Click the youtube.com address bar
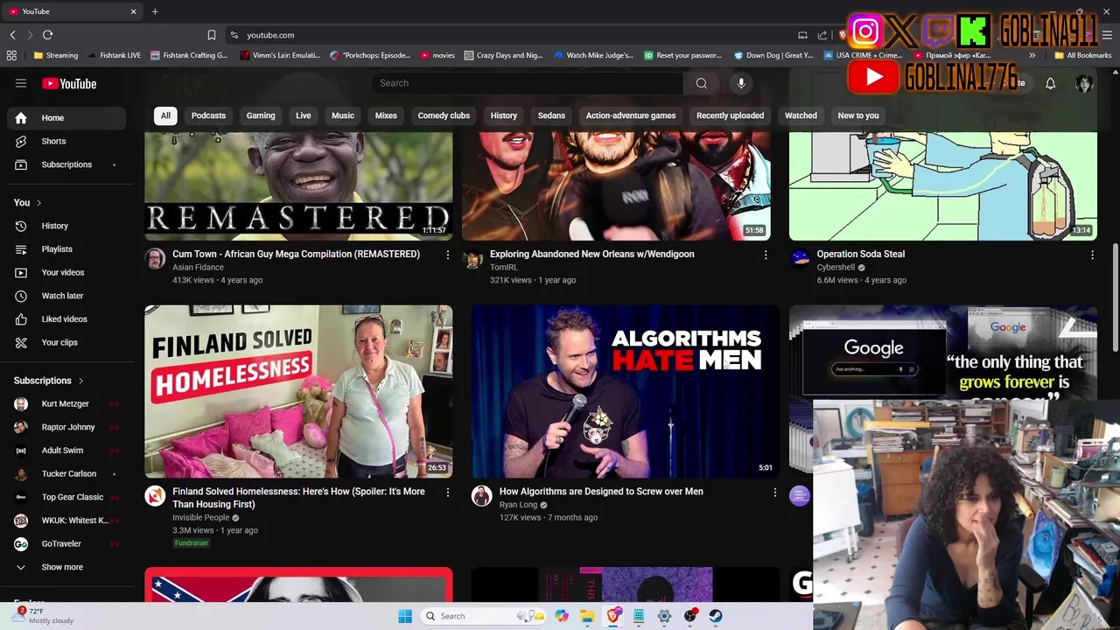Screen dimensions: 1120x630 coord(507,35)
